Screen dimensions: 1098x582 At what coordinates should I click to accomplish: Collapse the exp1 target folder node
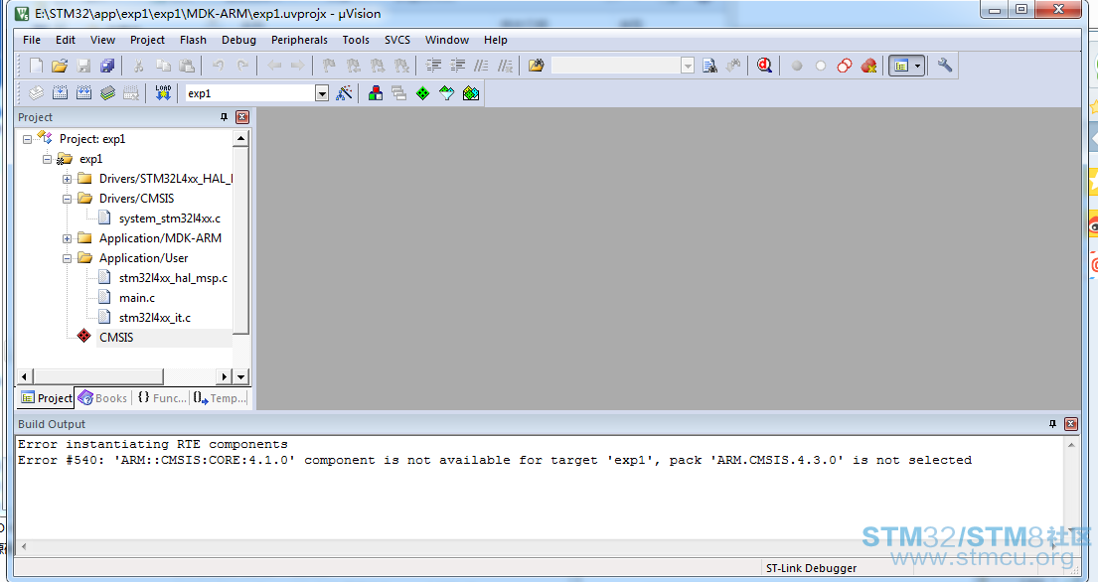pos(47,159)
